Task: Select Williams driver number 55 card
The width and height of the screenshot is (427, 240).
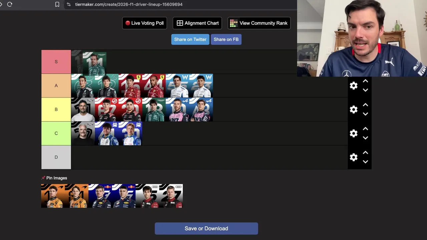Action: point(177,86)
